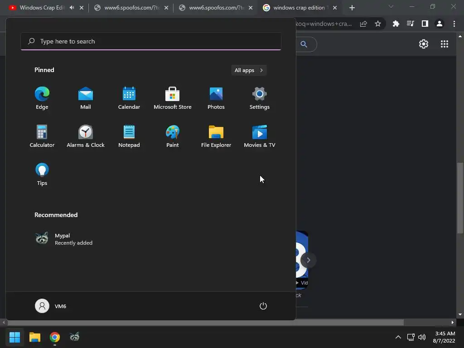Open File Explorer from the taskbar

click(x=35, y=337)
